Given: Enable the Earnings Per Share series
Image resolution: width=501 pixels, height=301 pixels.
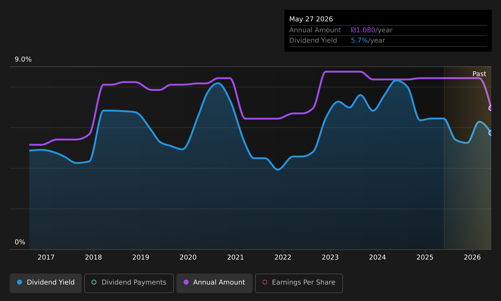Looking at the screenshot, I should point(299,283).
